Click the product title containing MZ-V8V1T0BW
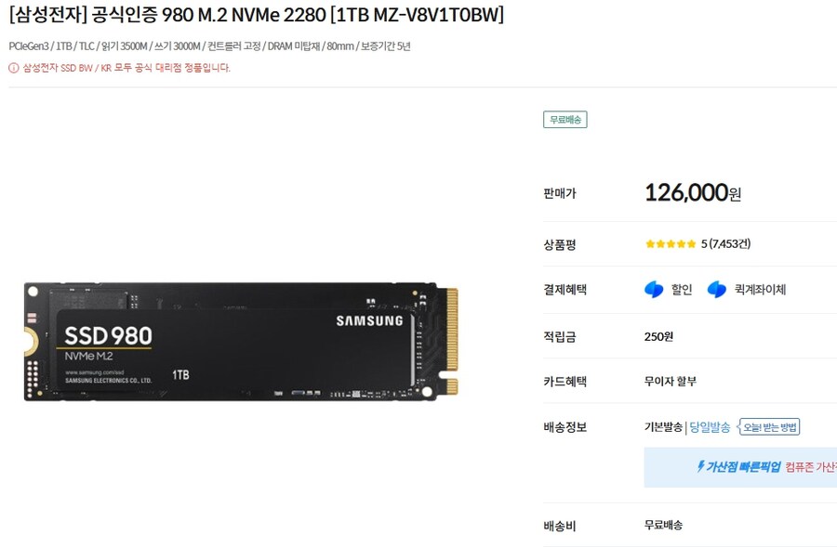 click(x=257, y=15)
